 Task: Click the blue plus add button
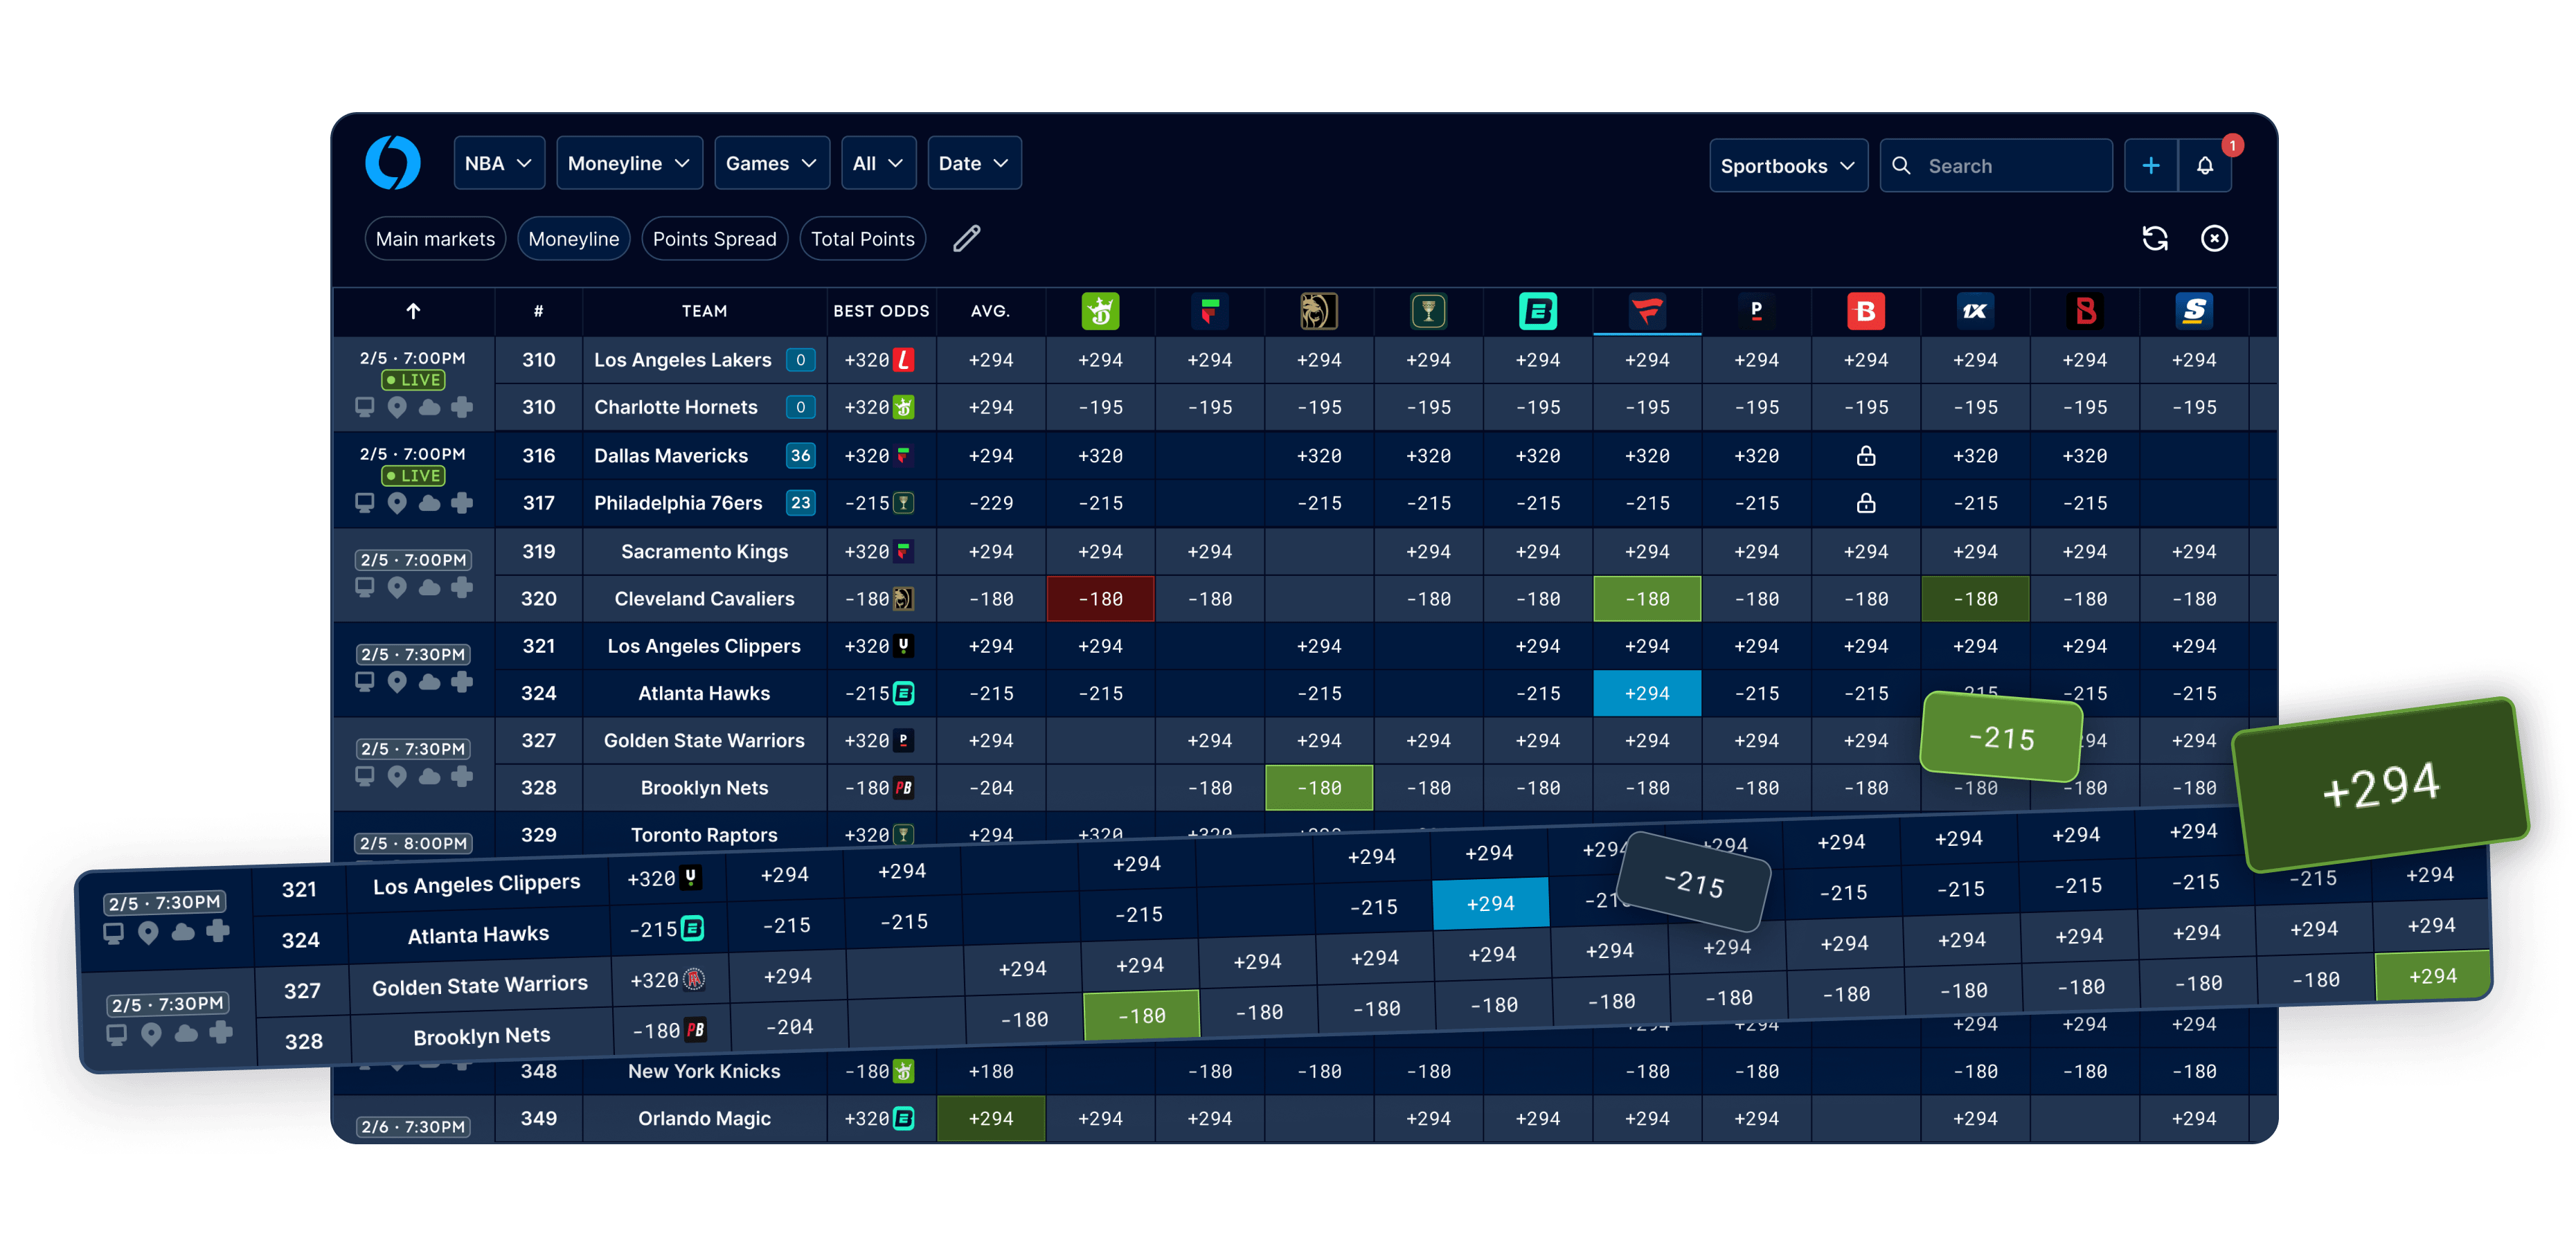(x=2150, y=166)
